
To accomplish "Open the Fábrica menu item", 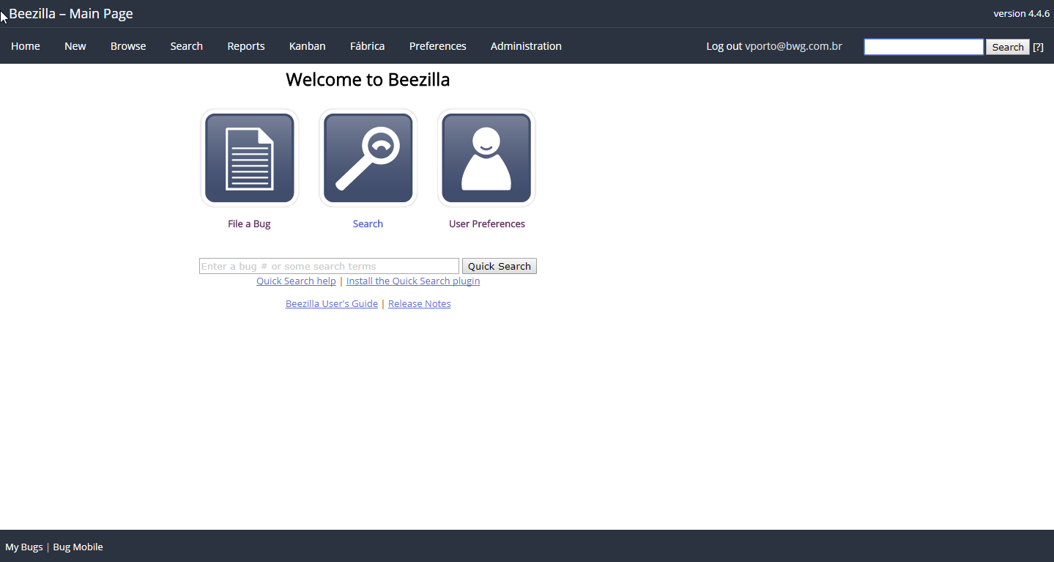I will click(368, 46).
